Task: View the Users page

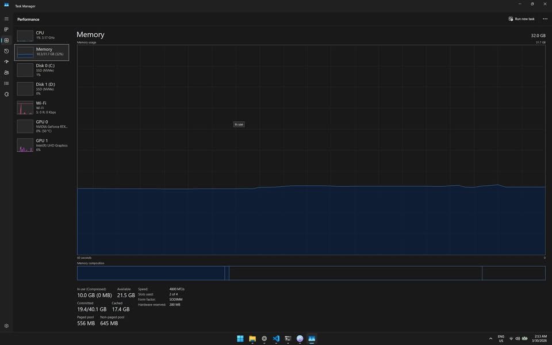Action: click(x=6, y=72)
